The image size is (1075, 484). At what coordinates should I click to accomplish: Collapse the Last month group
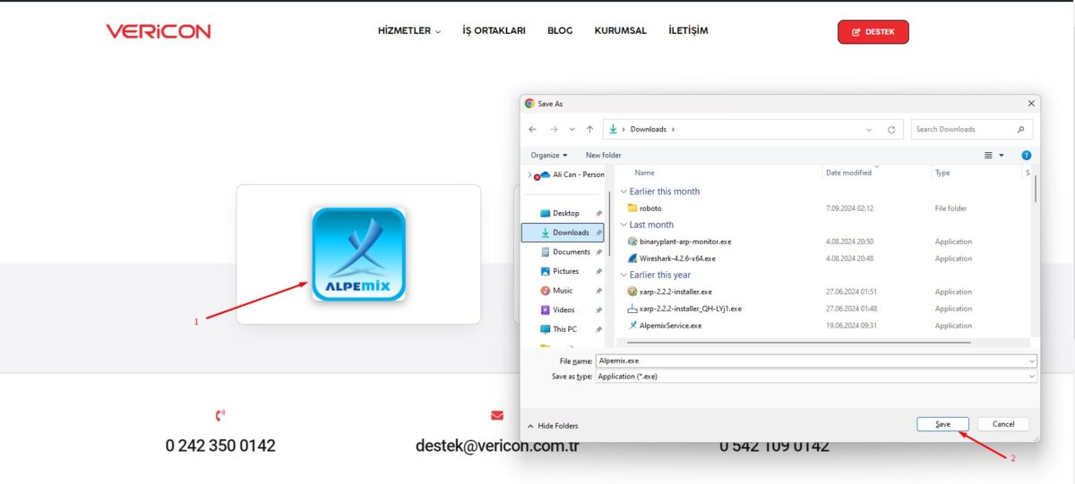[x=623, y=225]
